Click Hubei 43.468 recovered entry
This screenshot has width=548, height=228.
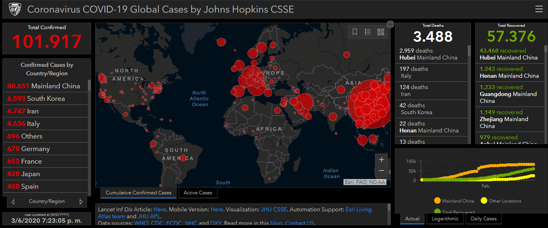[510, 54]
